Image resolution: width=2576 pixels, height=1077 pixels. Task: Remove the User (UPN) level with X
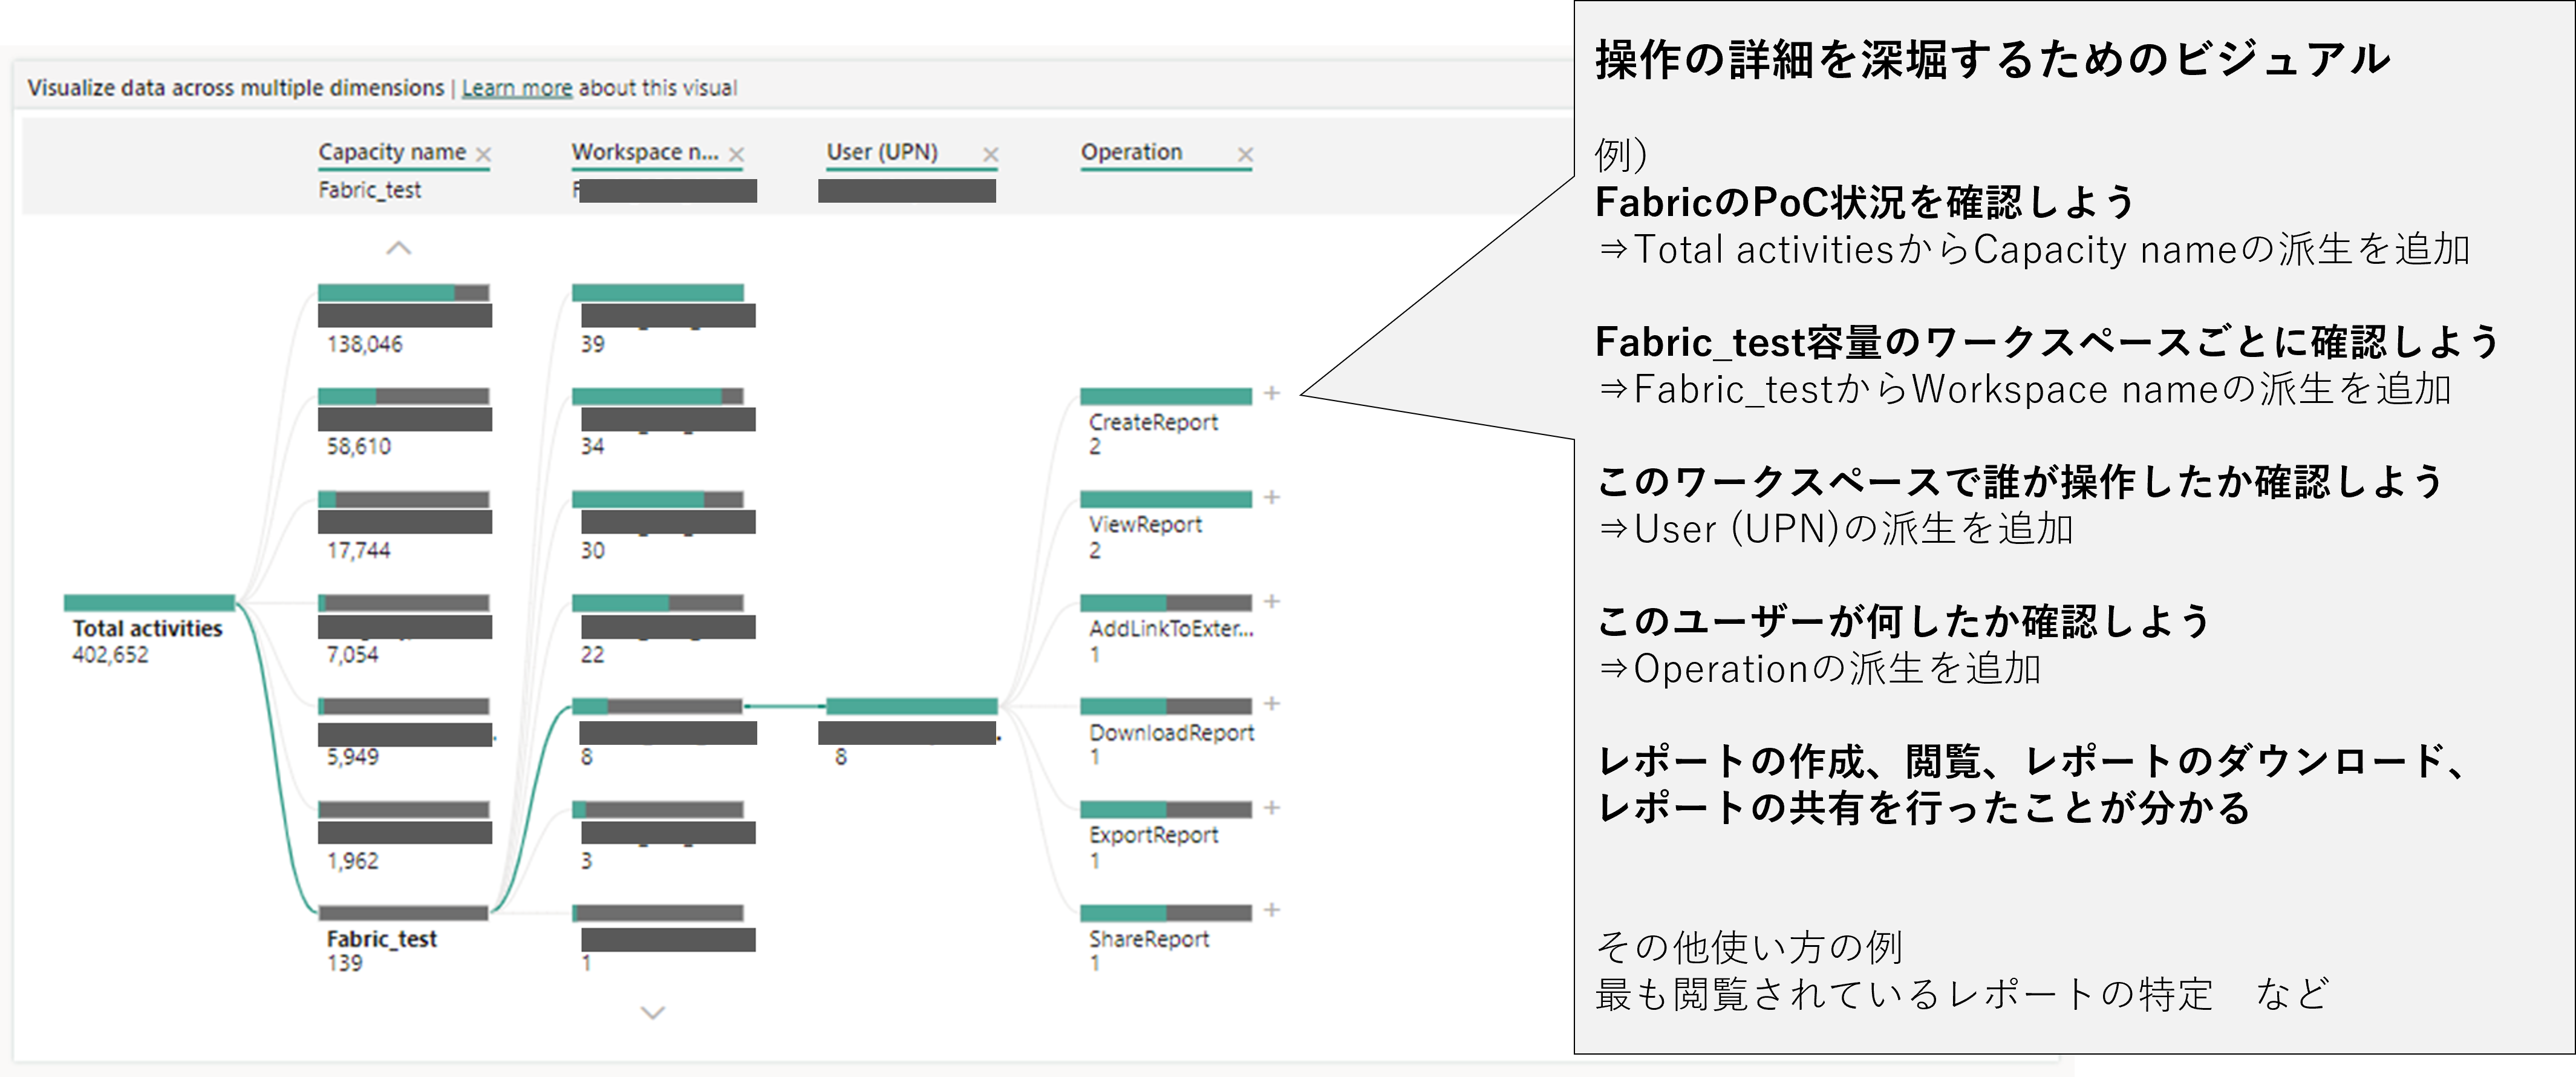tap(991, 154)
